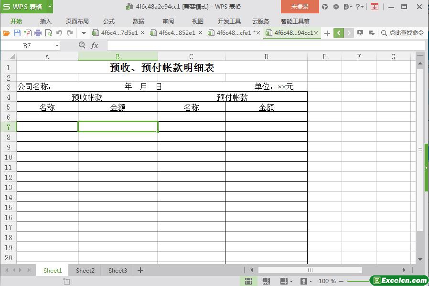429x286 pixels.
Task: Click the Open folder icon in quick toolbar
Action: tap(6, 33)
